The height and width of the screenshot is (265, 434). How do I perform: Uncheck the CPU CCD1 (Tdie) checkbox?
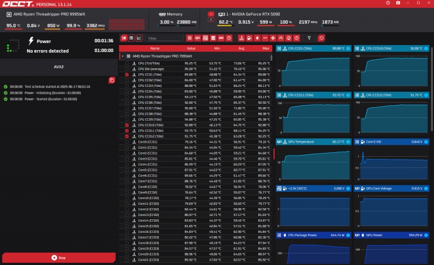[127, 74]
